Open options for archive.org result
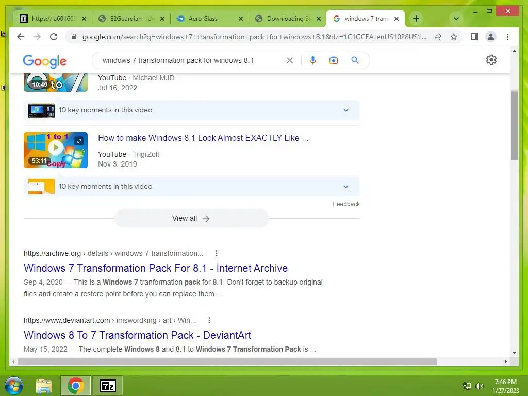The image size is (528, 396). point(217,253)
